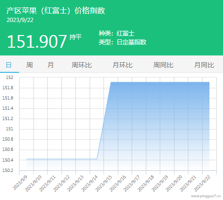223x200 pixels.
Task: Click the 2023/9/22 x-axis date label
Action: [x=202, y=183]
